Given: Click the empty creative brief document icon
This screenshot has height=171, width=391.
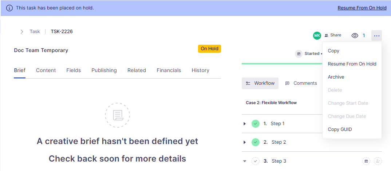Looking at the screenshot, I should (117, 115).
